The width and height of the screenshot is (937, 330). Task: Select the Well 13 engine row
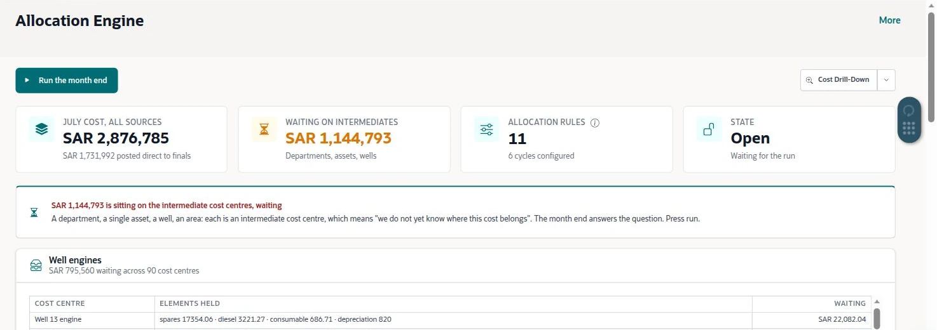click(x=450, y=320)
